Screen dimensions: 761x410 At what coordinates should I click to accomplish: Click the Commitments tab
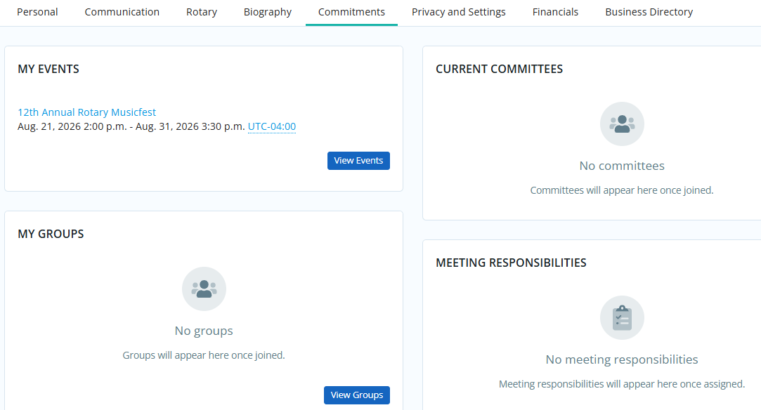pyautogui.click(x=351, y=12)
